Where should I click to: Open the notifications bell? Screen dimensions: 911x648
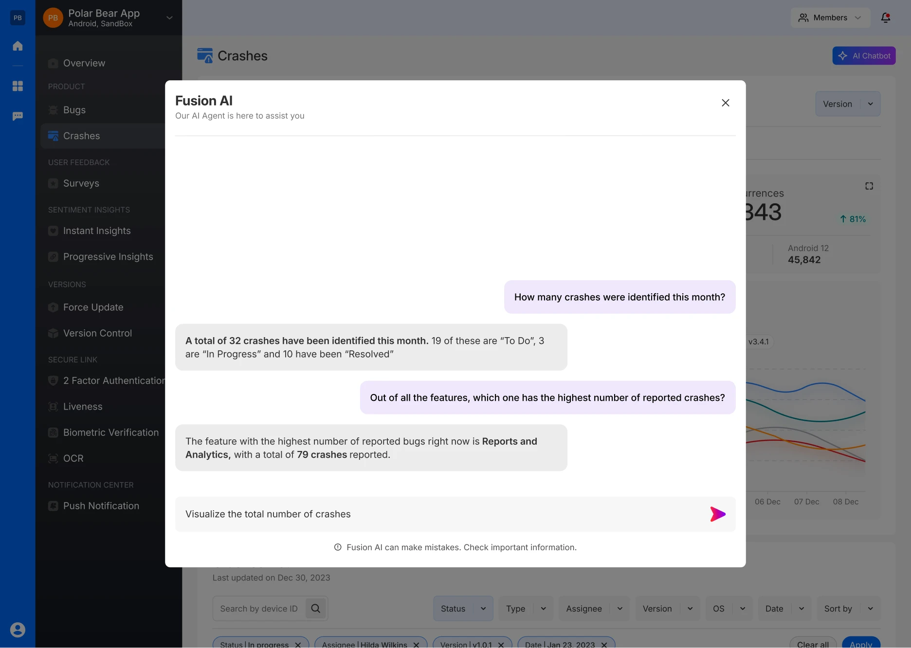(885, 18)
